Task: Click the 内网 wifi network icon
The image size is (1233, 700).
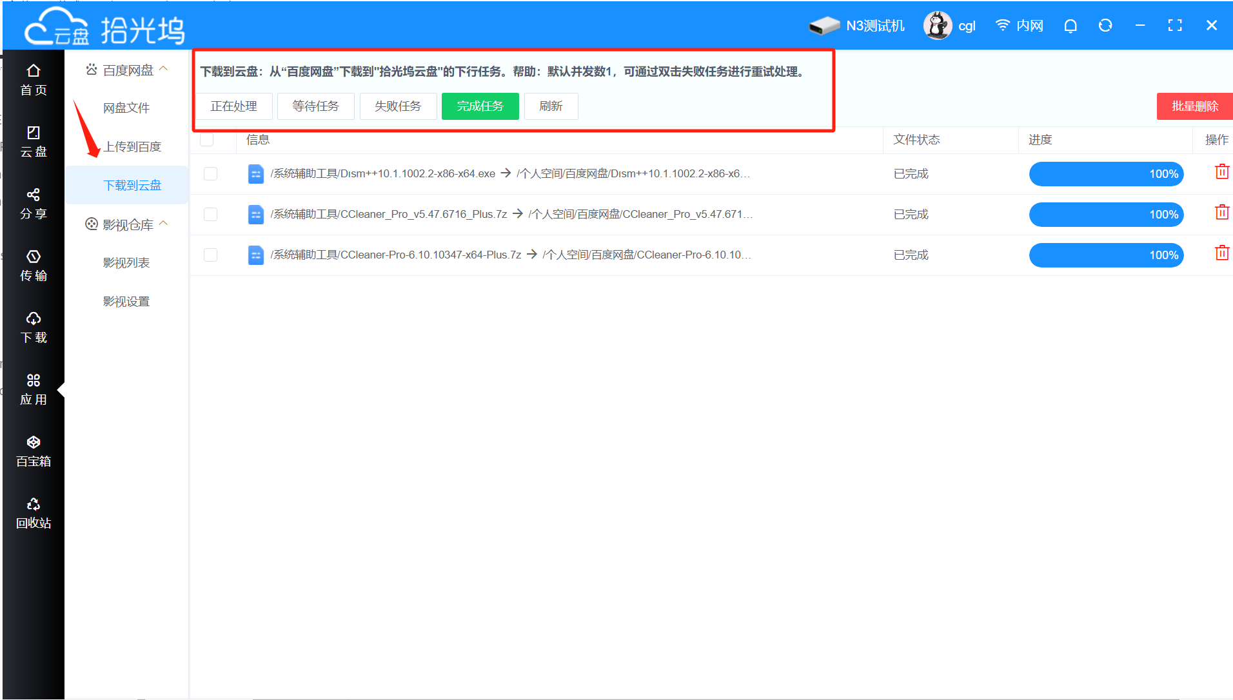Action: (x=1002, y=25)
